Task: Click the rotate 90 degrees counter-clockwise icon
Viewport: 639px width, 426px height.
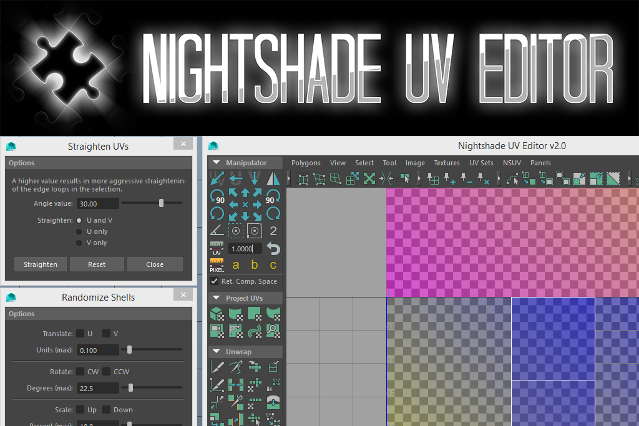Action: (x=218, y=196)
